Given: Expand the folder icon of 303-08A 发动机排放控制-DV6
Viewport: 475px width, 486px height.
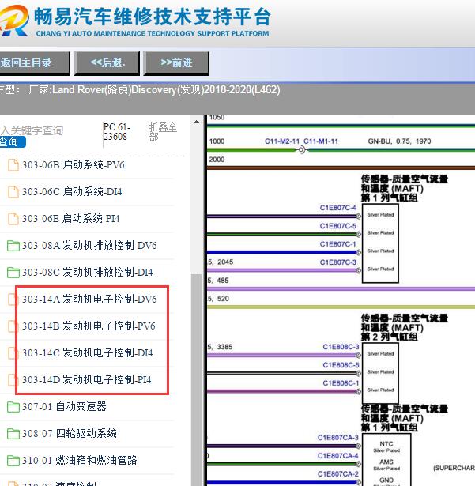Looking at the screenshot, I should (x=13, y=246).
